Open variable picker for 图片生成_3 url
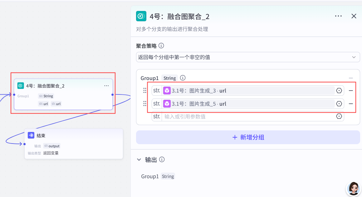Screen dimensions: 362x197 (x=339, y=91)
